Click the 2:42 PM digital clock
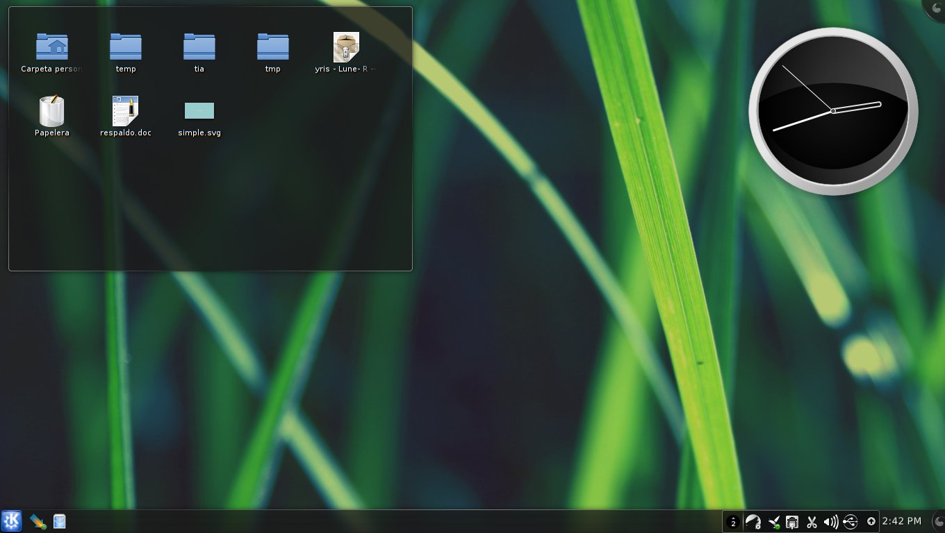This screenshot has height=533, width=945. (x=901, y=521)
